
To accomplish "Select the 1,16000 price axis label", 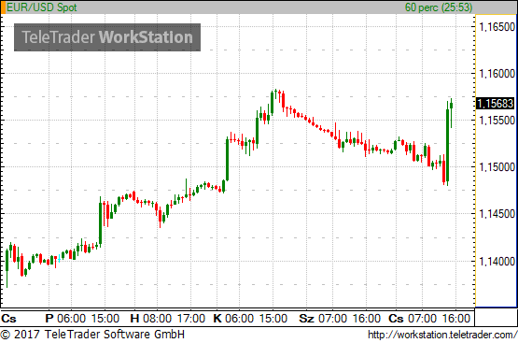I will [x=497, y=74].
